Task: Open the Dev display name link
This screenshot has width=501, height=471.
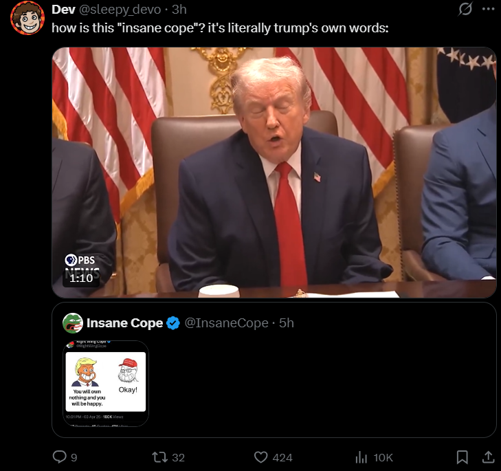Action: [64, 10]
